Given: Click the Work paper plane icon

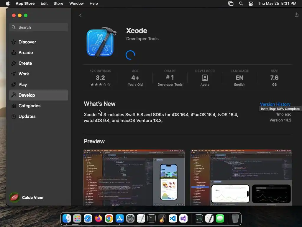Looking at the screenshot, I should pos(14,74).
